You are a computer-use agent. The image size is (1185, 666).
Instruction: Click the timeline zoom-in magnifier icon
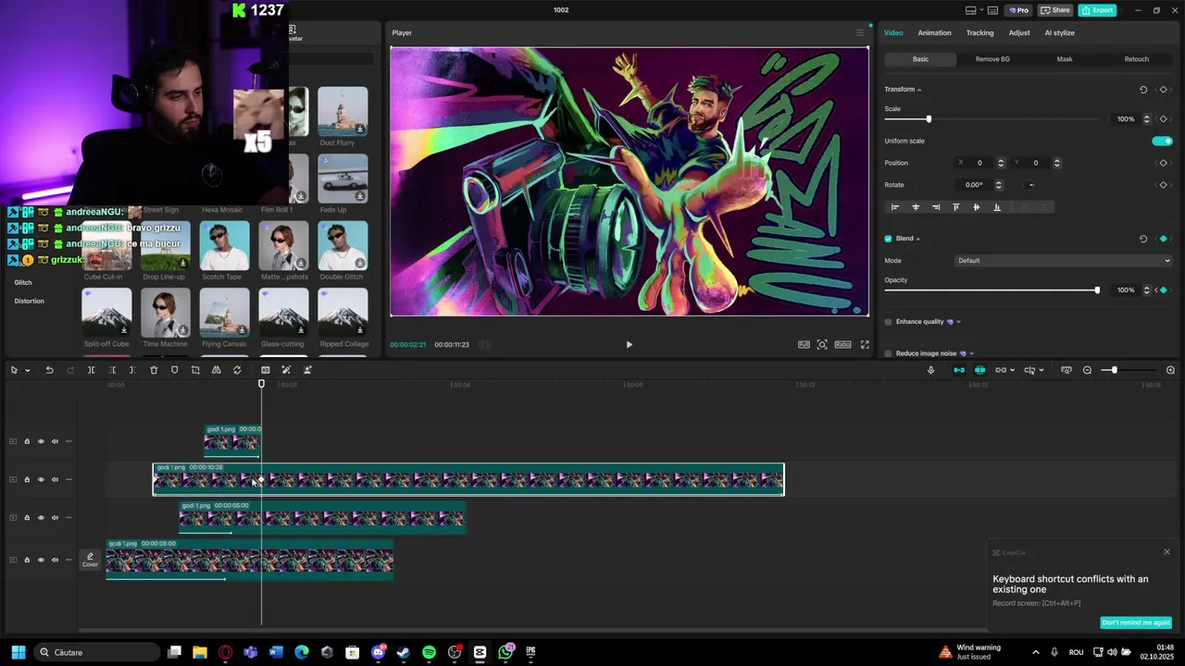point(1170,370)
